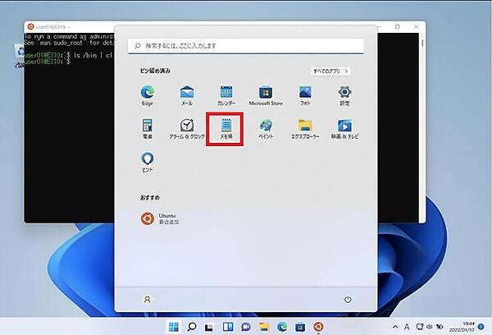
Task: Open the Mail (メール) app
Action: pyautogui.click(x=187, y=95)
